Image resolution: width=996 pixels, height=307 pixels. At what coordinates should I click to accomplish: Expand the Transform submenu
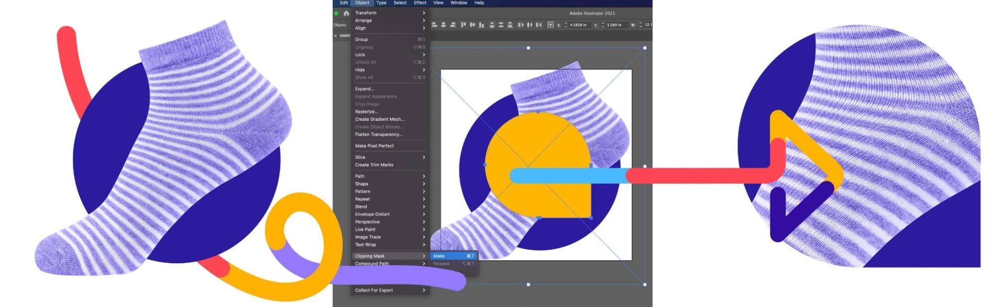(x=389, y=13)
